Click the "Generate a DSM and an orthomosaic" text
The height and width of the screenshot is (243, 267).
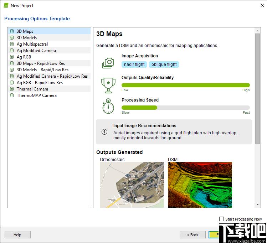click(x=157, y=46)
